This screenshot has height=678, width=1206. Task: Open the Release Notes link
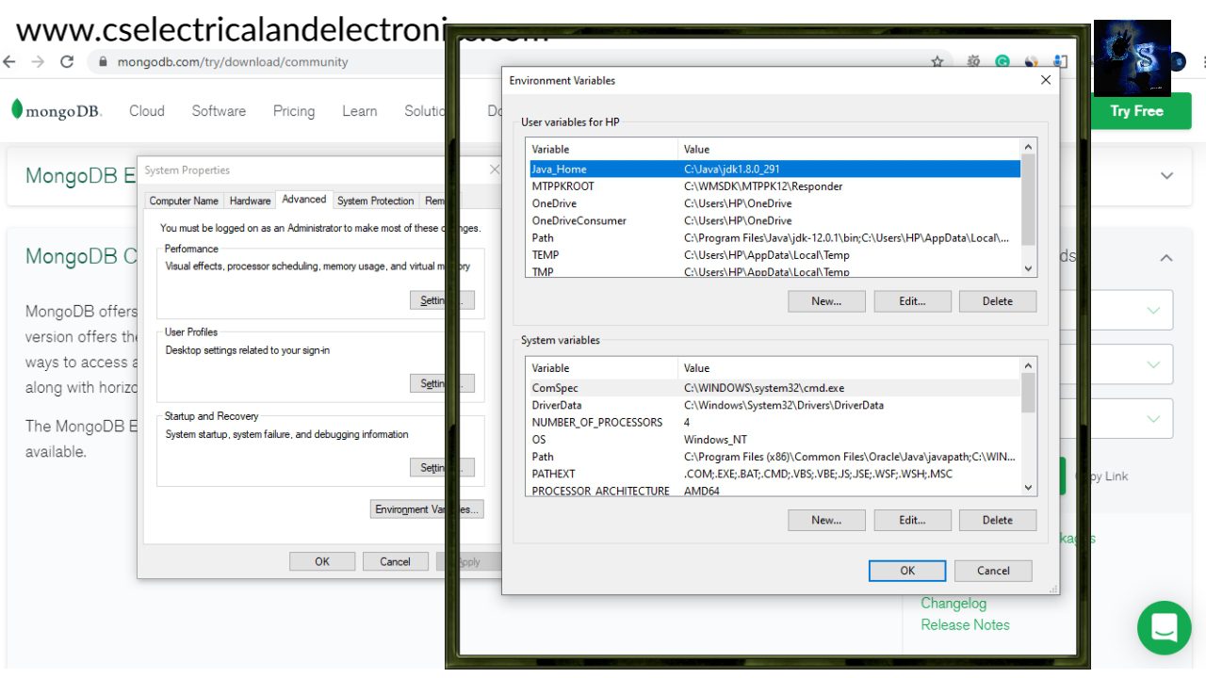[x=965, y=625]
